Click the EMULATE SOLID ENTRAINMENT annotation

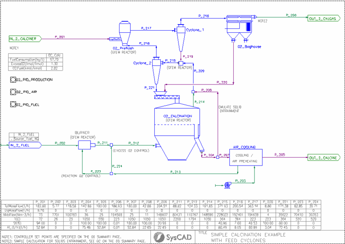[230, 109]
